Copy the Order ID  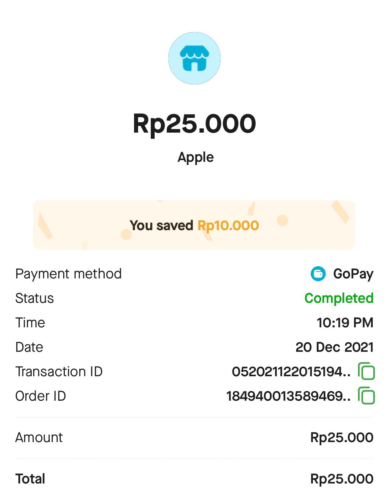tap(366, 396)
